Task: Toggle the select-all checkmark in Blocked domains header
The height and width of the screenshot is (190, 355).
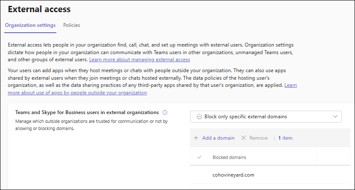Action: point(199,157)
